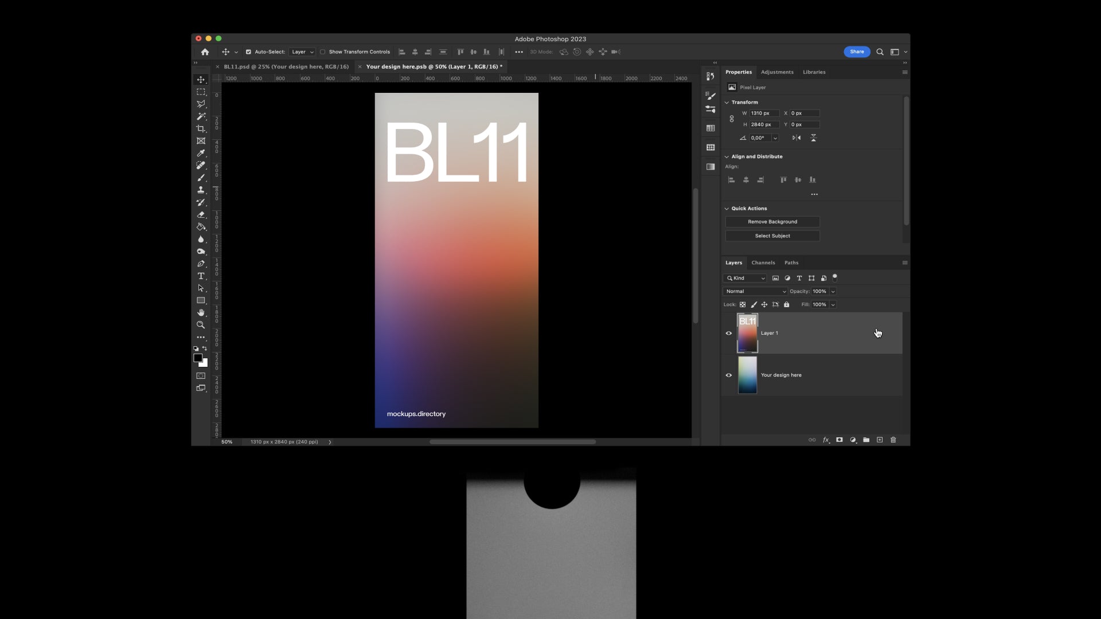This screenshot has width=1101, height=619.
Task: Hide the 'Your design here' layer
Action: point(729,375)
